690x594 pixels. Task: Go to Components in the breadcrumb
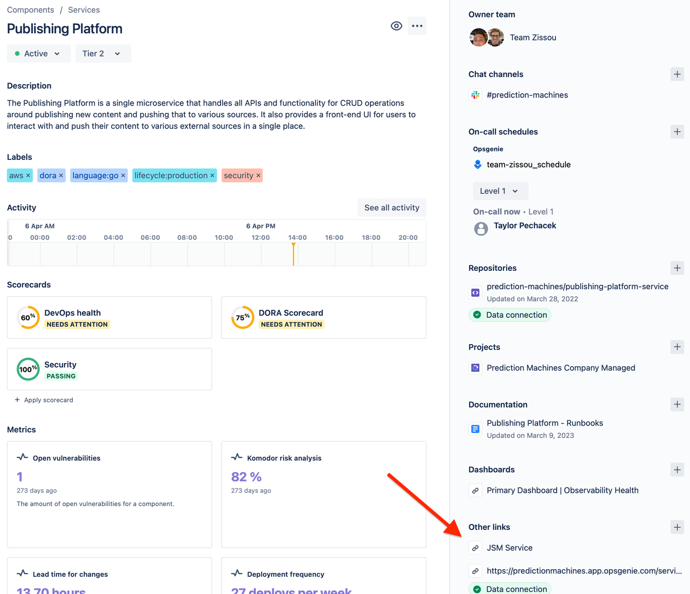30,10
